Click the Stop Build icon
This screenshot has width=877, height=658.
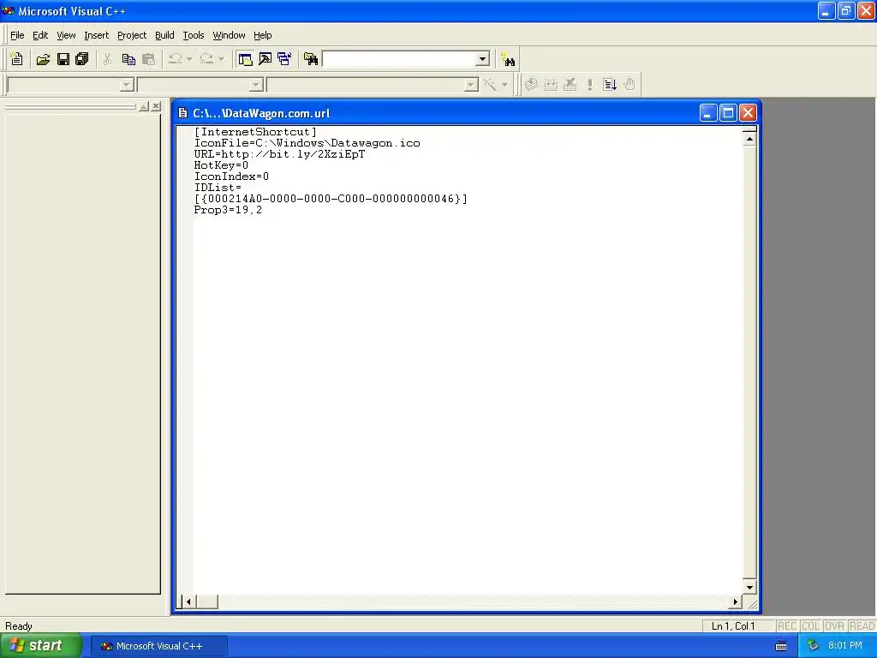tap(570, 85)
